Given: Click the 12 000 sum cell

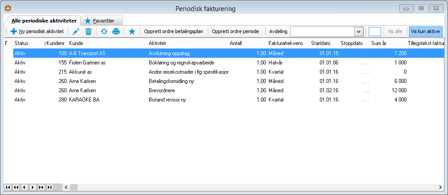Looking at the screenshot, I should (399, 90).
